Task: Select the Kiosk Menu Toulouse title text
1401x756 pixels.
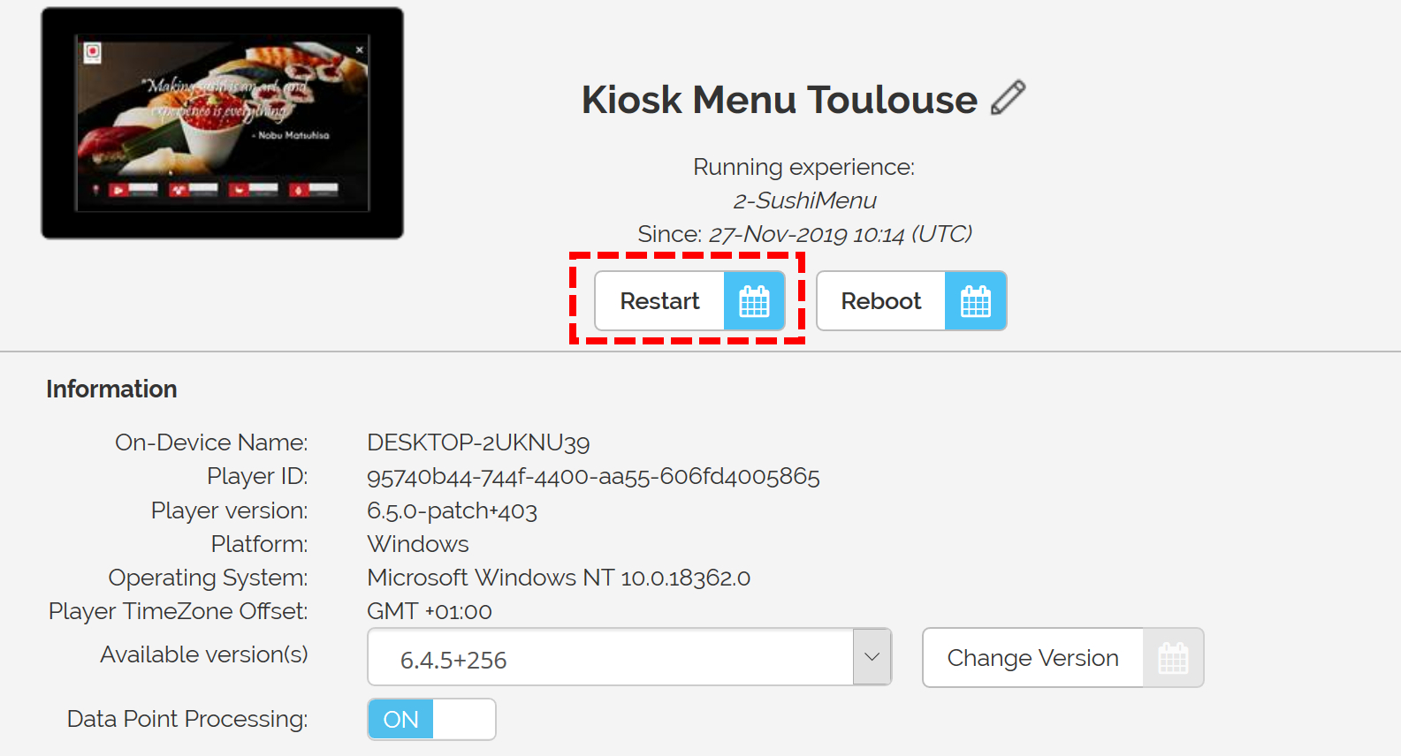Action: [x=780, y=99]
